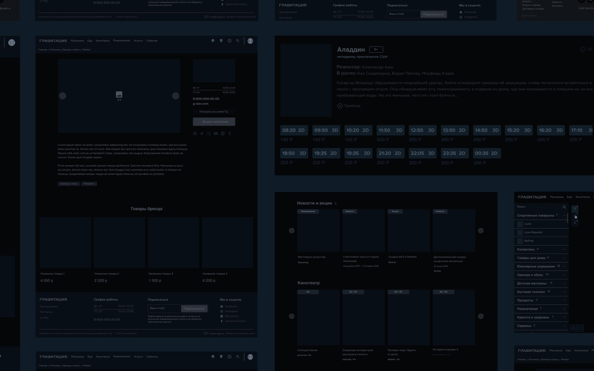Screen dimensions: 594x371
Task: Click the Twitter icon under Акции компании
Action: [202, 134]
